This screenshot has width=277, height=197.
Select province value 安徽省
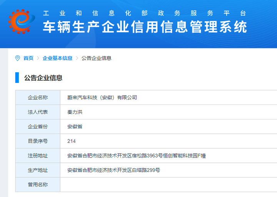coord(75,126)
